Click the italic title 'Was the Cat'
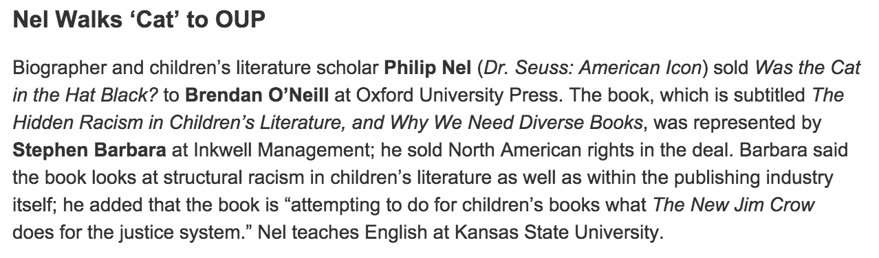Screen dimensions: 879x258 [x=807, y=69]
